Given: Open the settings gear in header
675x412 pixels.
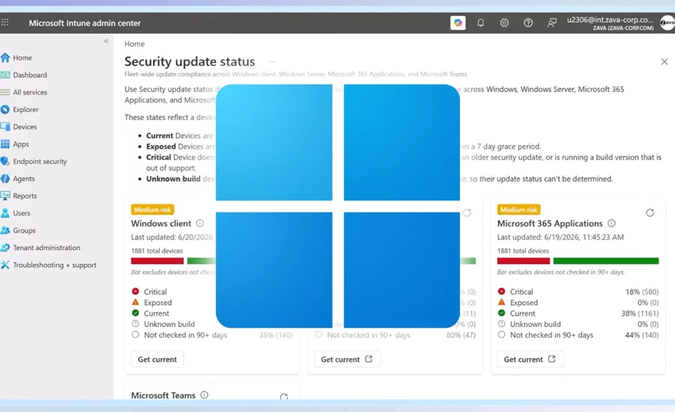Looking at the screenshot, I should pos(504,22).
